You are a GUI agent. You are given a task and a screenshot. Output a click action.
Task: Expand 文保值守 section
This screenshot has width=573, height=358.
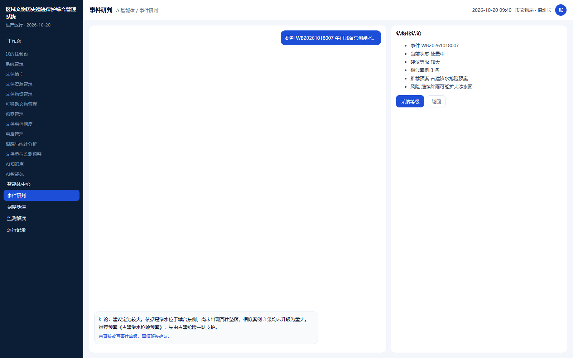click(15, 74)
